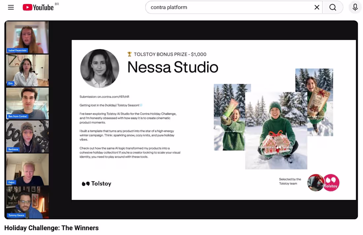
Task: Open the YouTube home page via logo
Action: click(37, 7)
